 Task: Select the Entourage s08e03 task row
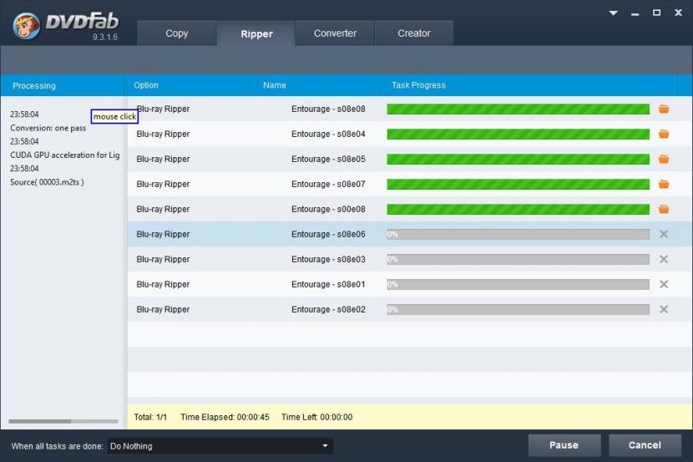(x=250, y=260)
